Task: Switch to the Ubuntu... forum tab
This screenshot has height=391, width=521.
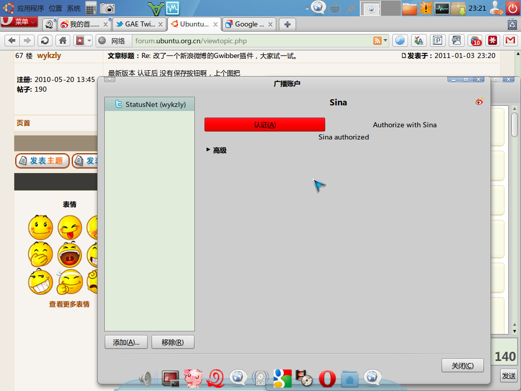Action: [x=194, y=24]
